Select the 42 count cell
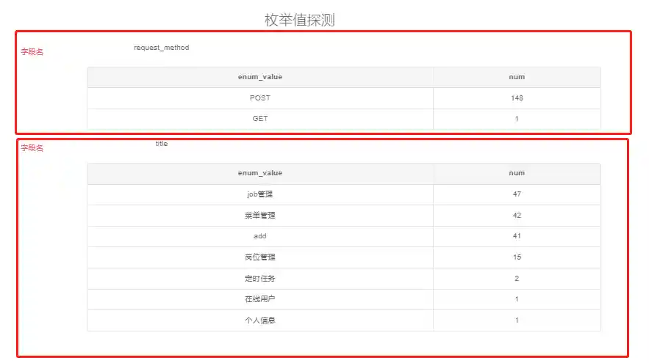Screen dimensions: 649x363 tap(517, 216)
